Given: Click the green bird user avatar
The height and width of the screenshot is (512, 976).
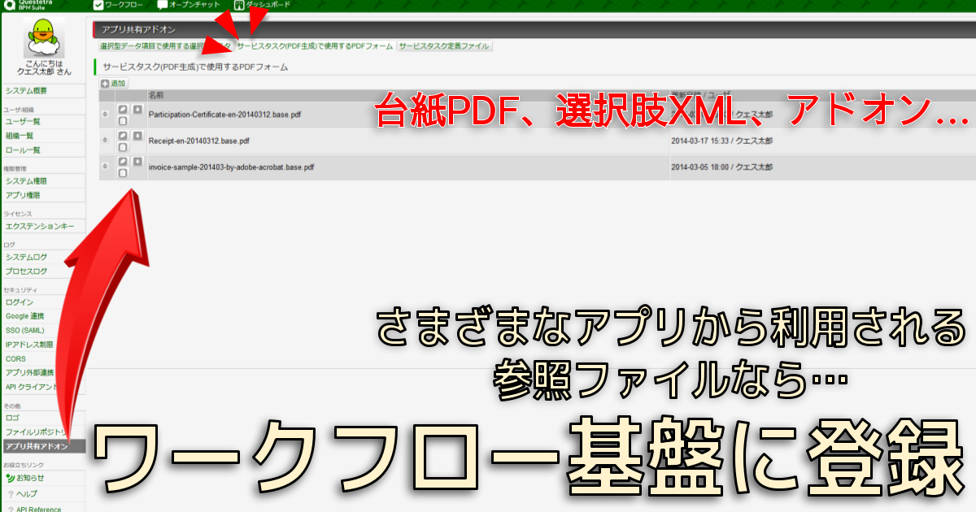Looking at the screenshot, I should tap(42, 37).
